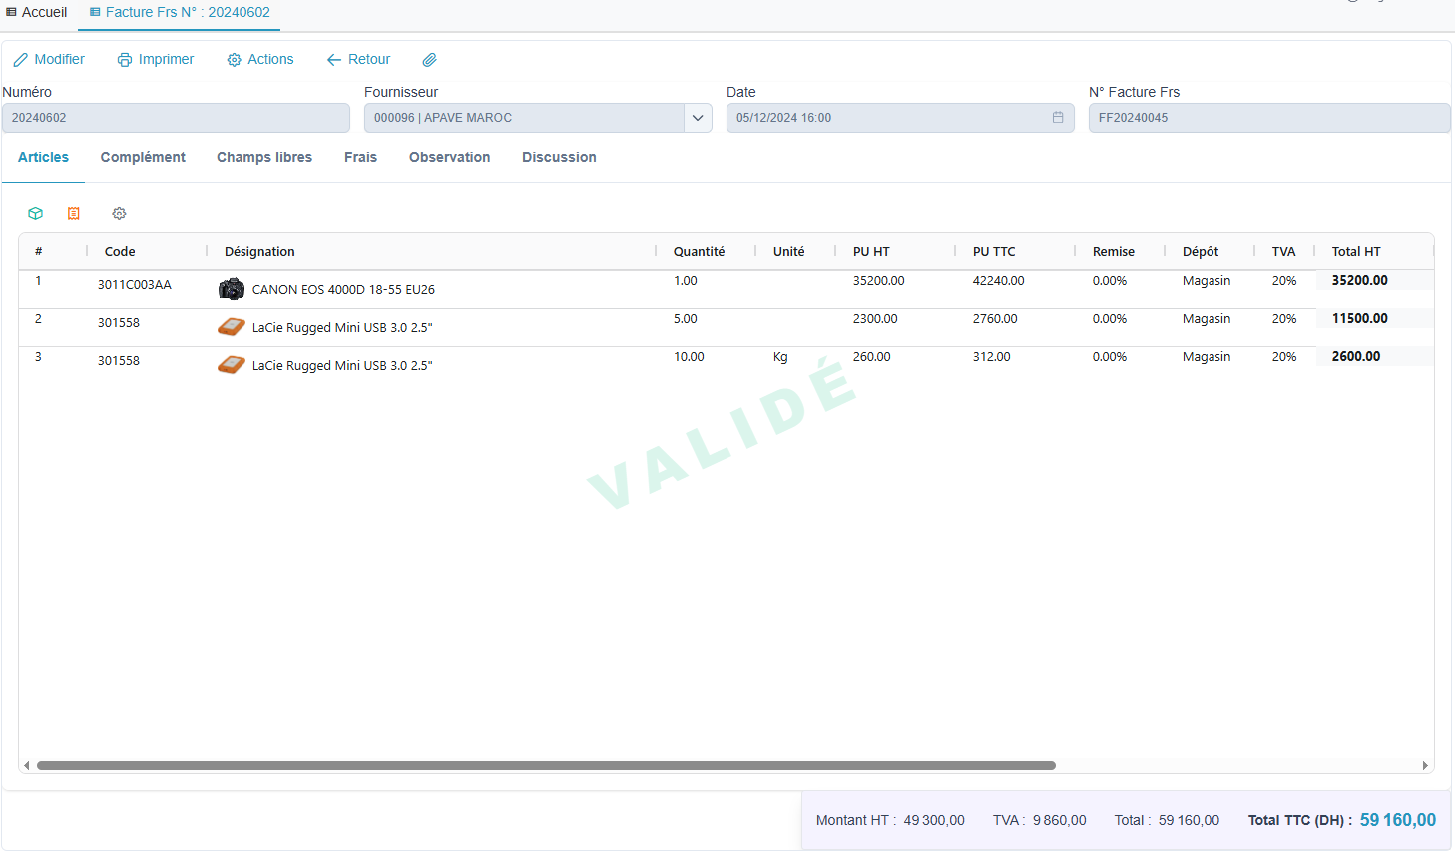Click the calendar icon in Date field
Image resolution: width=1455 pixels, height=859 pixels.
[x=1058, y=118]
